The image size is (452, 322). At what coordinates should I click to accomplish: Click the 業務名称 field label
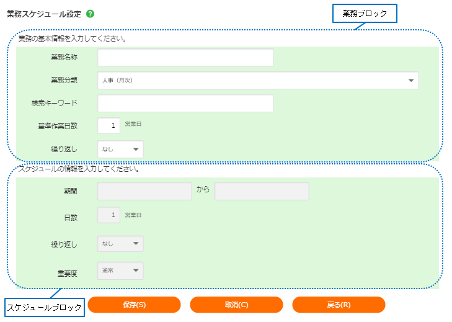click(x=64, y=58)
